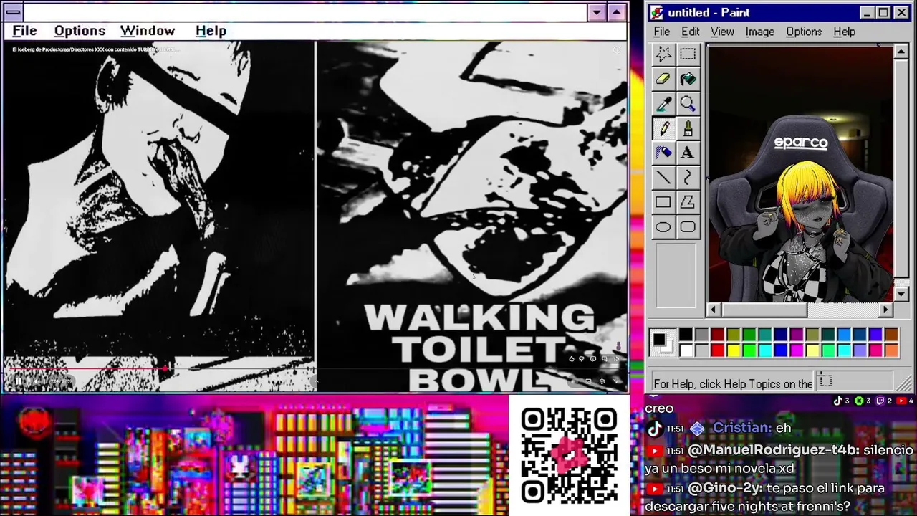Pick the bright red palette swatch

pyautogui.click(x=717, y=350)
